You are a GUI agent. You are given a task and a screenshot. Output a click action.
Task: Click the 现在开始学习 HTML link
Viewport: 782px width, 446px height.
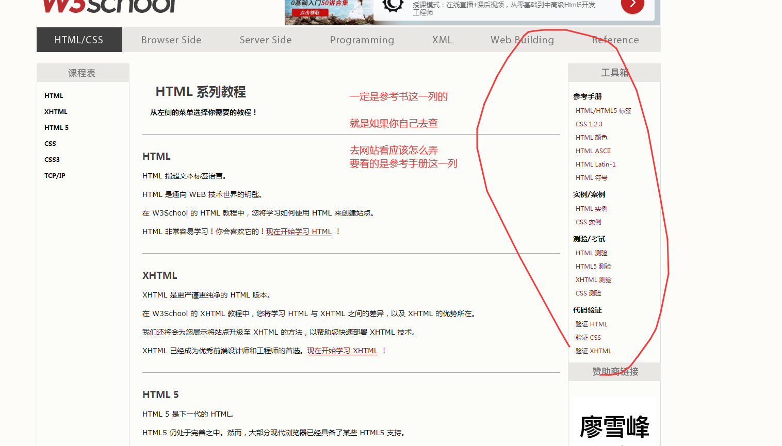pos(299,232)
